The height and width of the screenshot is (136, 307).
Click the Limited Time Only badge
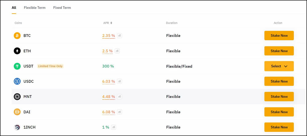coord(50,66)
